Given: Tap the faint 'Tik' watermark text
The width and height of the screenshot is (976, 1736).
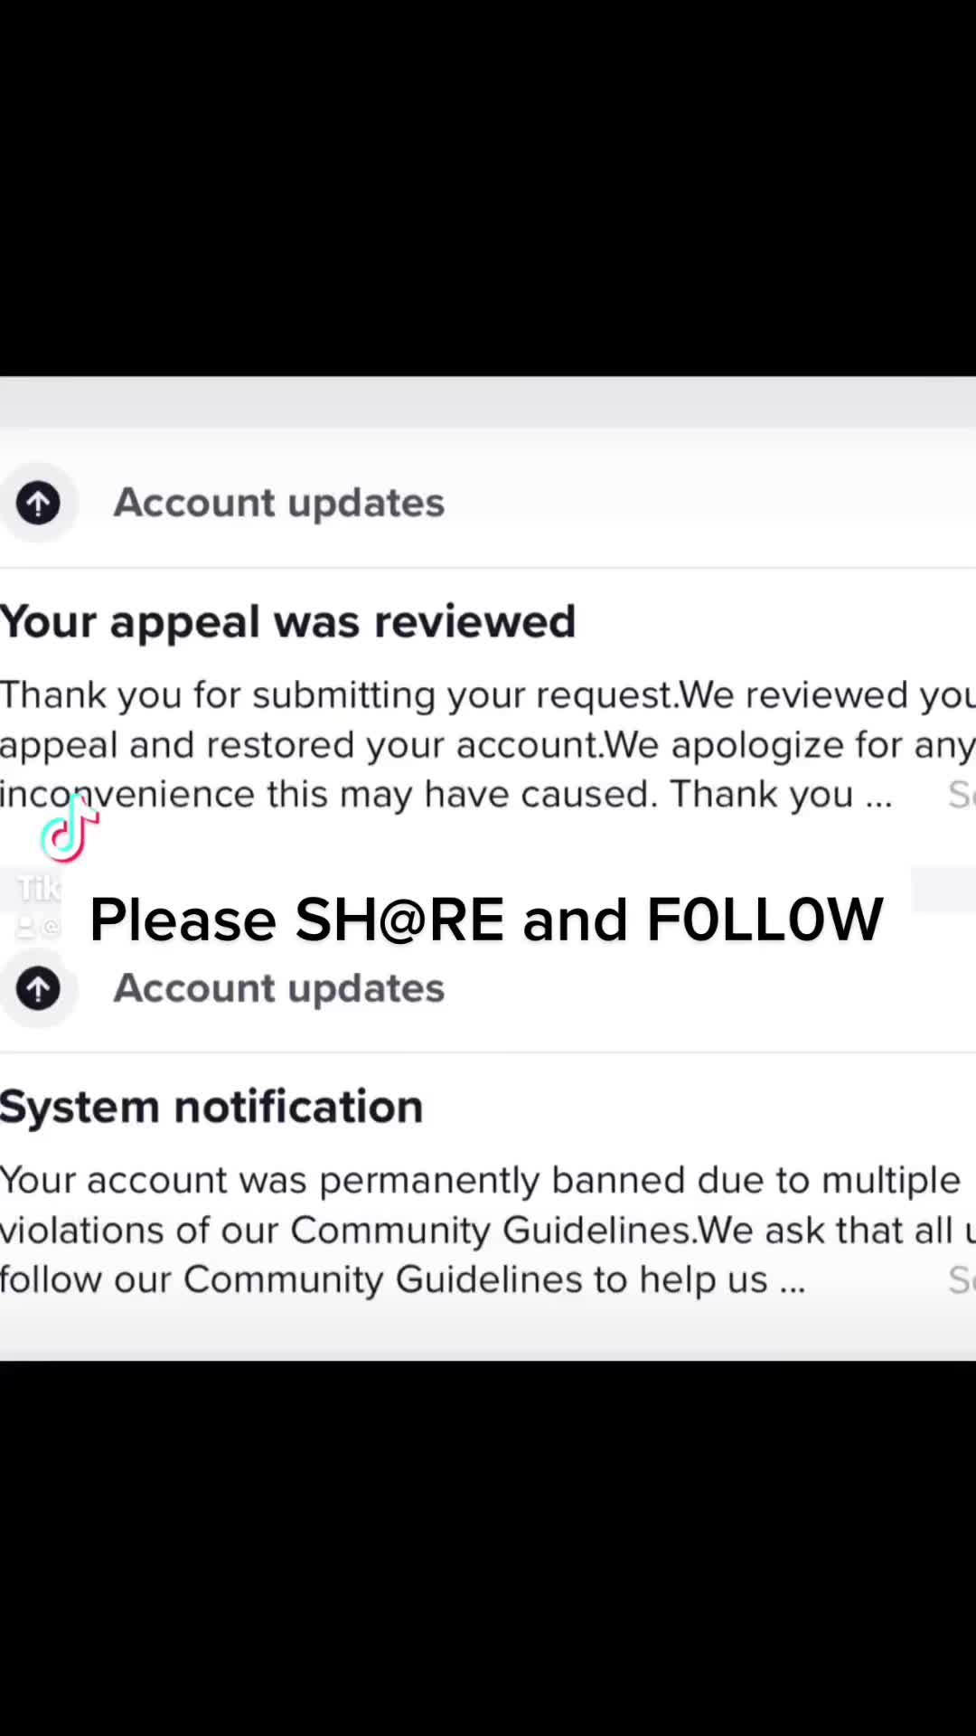Looking at the screenshot, I should click(40, 889).
